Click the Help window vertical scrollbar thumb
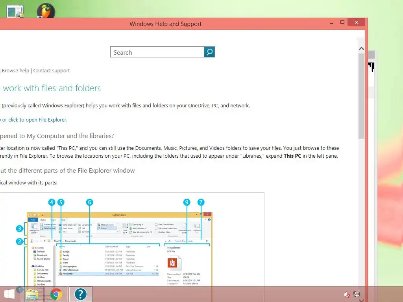The image size is (403, 302). pyautogui.click(x=361, y=96)
